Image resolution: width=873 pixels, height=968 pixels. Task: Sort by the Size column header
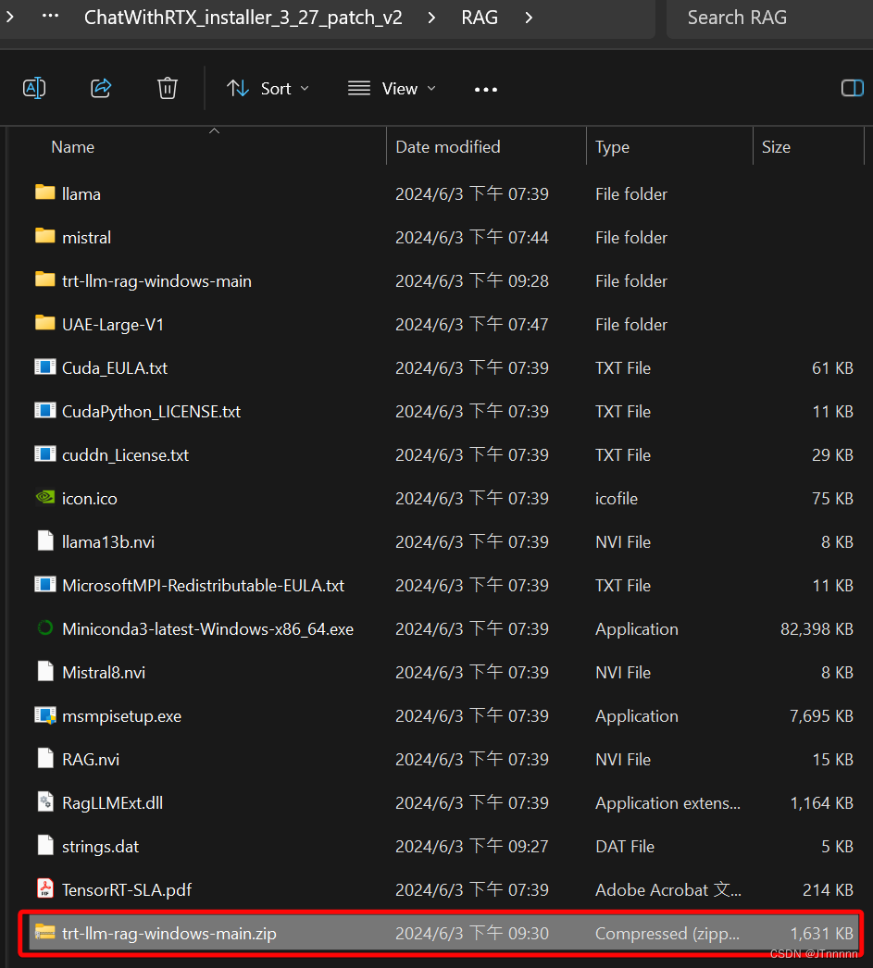click(776, 147)
